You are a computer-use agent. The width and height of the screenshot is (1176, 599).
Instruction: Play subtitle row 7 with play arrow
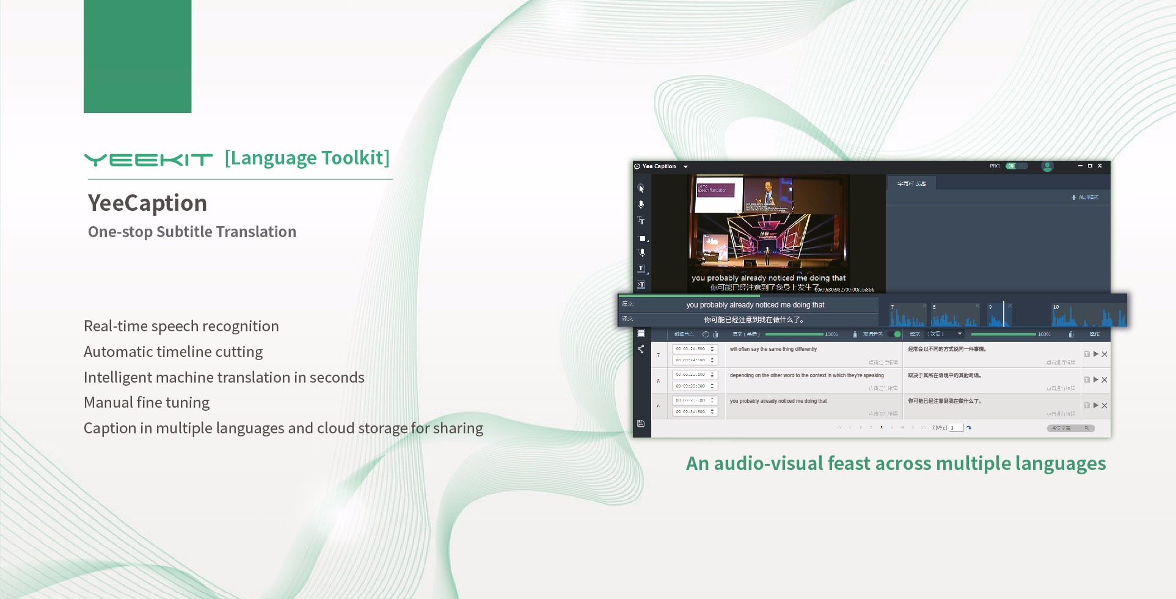click(x=1096, y=354)
